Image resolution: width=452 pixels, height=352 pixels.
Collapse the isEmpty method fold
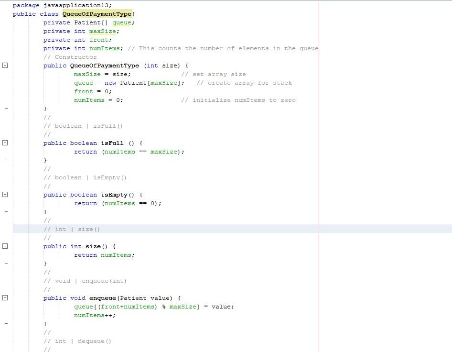click(5, 195)
